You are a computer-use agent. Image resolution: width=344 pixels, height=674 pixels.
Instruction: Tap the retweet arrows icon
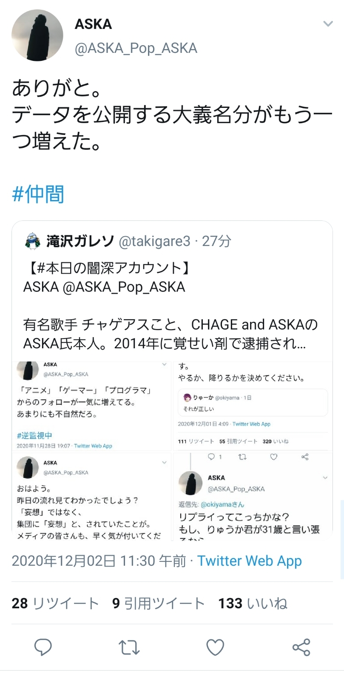click(129, 648)
